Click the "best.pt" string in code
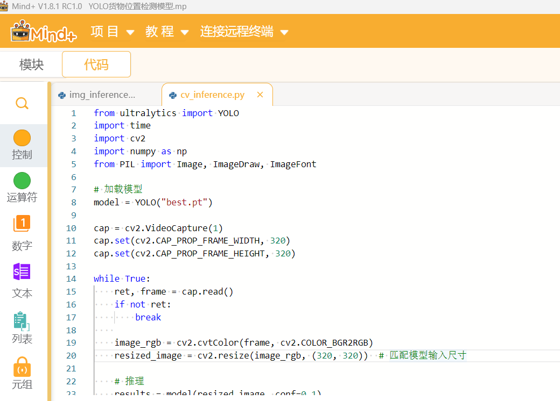The width and height of the screenshot is (560, 401). tap(184, 203)
